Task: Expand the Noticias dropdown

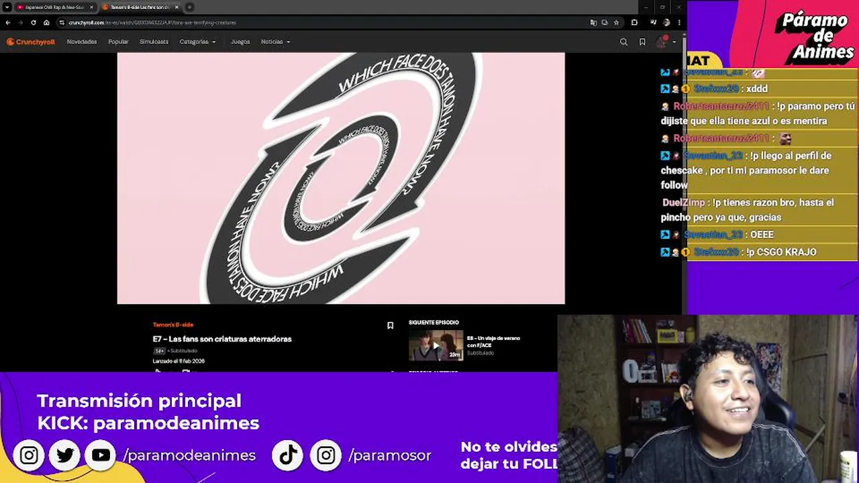Action: [275, 42]
